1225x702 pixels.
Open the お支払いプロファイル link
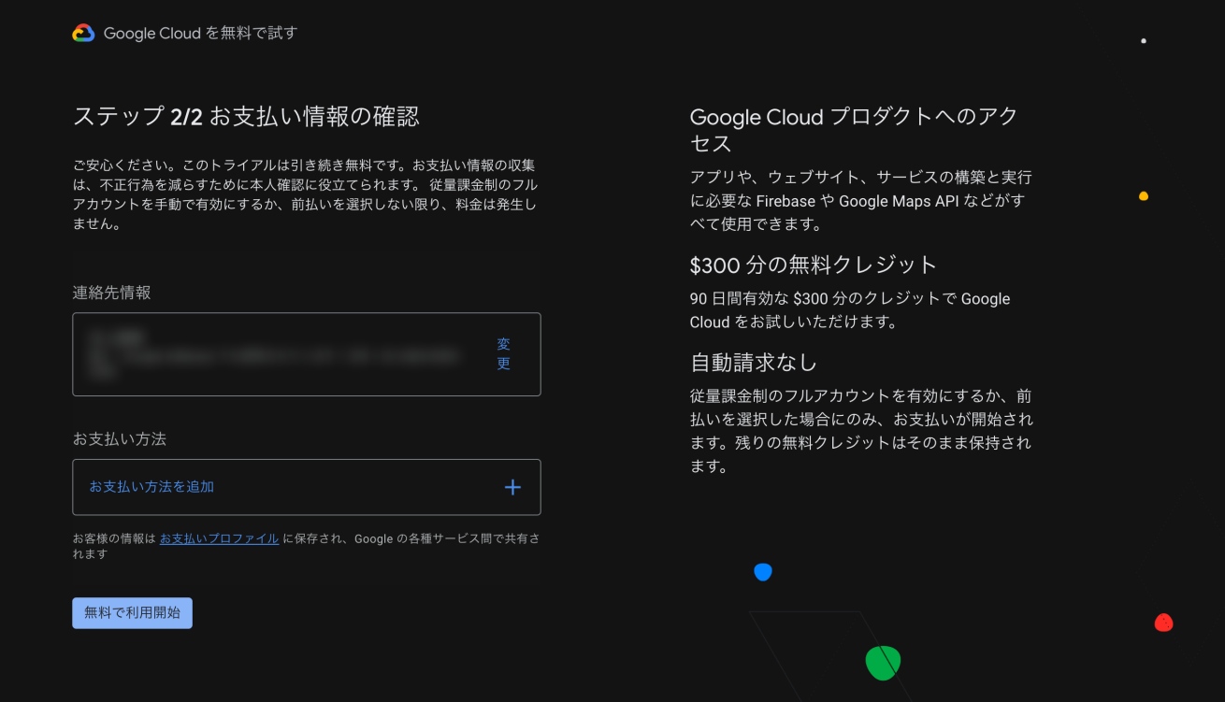coord(219,538)
